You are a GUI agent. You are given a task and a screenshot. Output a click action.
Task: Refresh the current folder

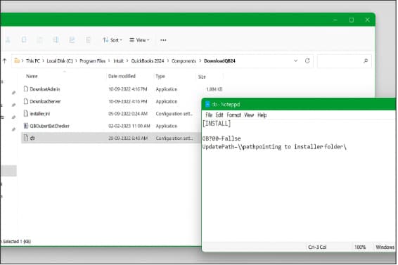click(307, 60)
